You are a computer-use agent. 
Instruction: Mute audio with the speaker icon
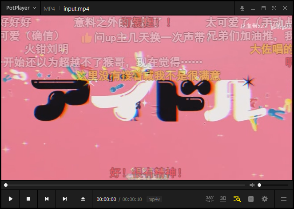pyautogui.click(x=252, y=185)
